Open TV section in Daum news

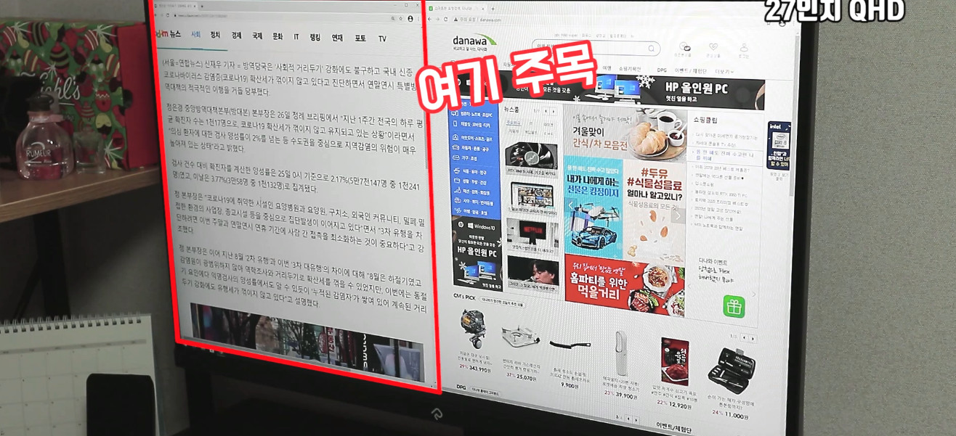coord(382,39)
